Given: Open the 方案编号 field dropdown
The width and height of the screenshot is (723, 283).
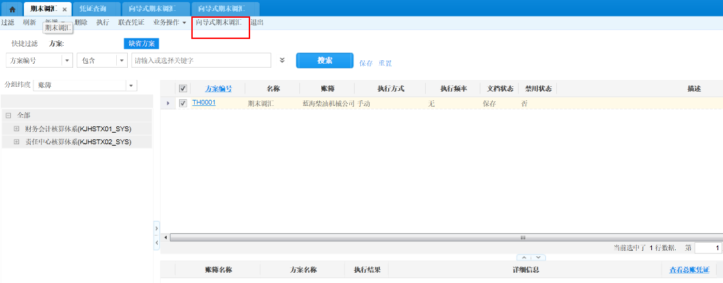Looking at the screenshot, I should 67,60.
